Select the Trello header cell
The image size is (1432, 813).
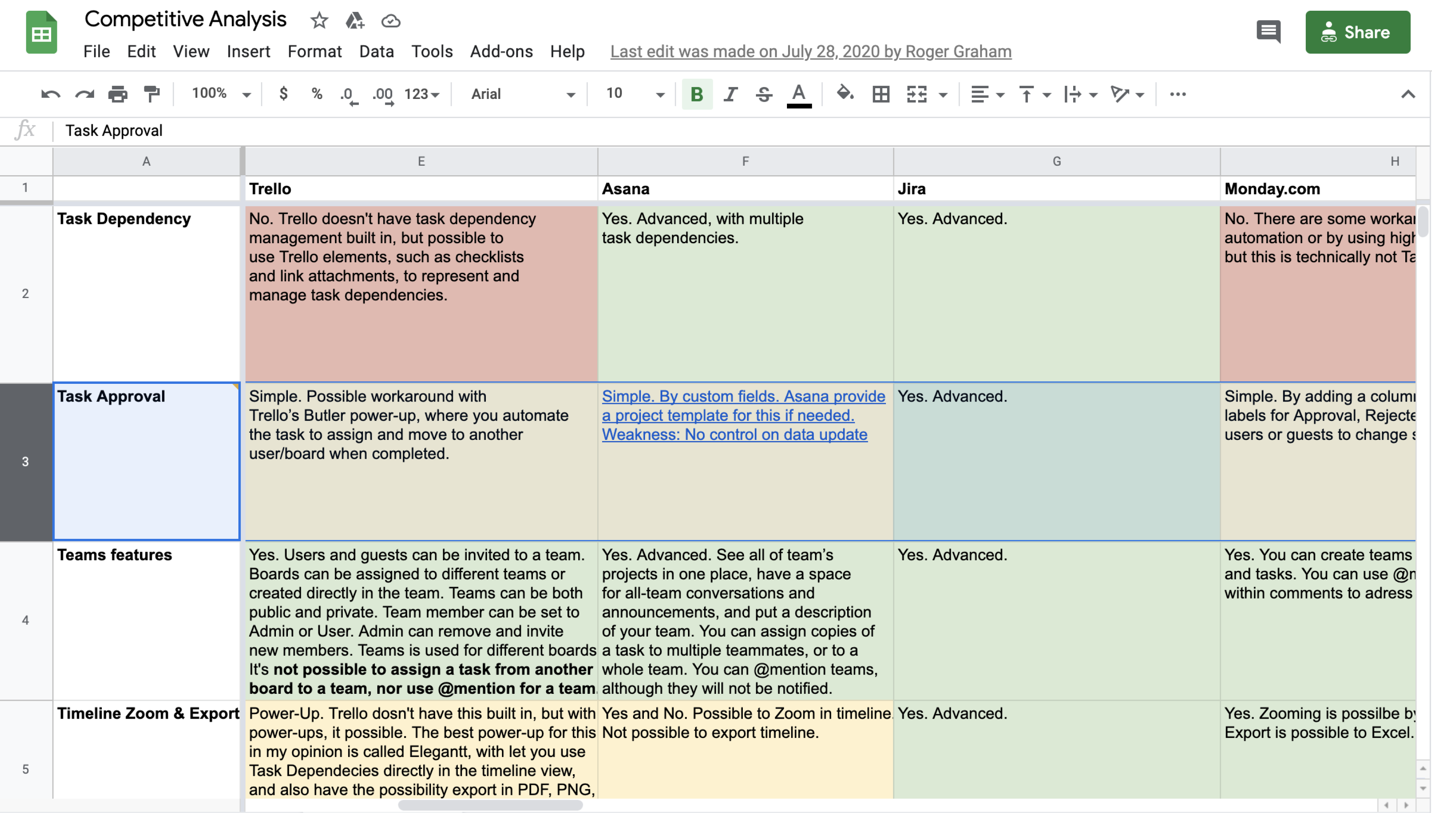(x=421, y=189)
